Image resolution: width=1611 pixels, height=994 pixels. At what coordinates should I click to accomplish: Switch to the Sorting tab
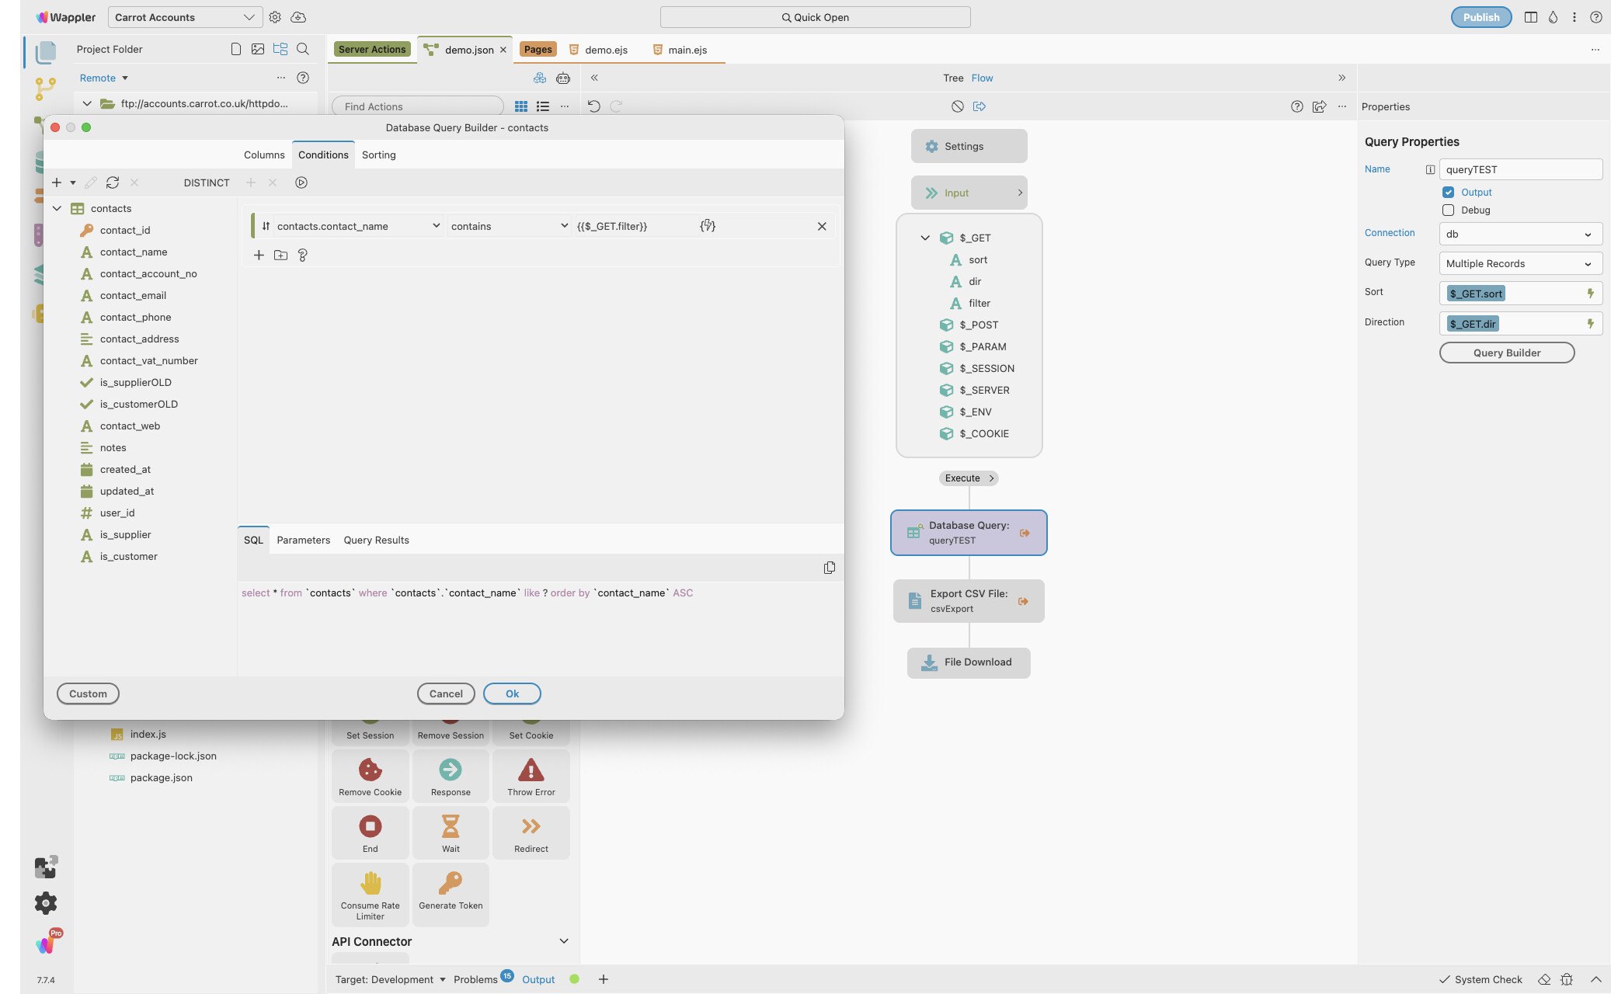[378, 155]
